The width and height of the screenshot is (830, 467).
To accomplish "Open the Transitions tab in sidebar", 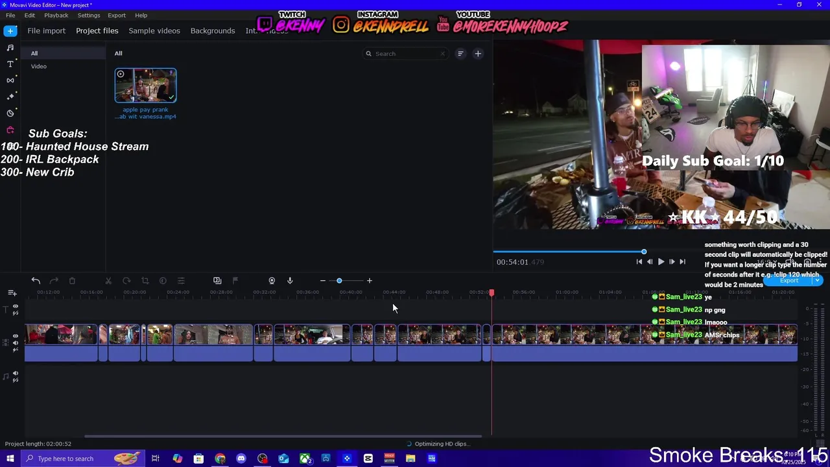I will pos(10,80).
